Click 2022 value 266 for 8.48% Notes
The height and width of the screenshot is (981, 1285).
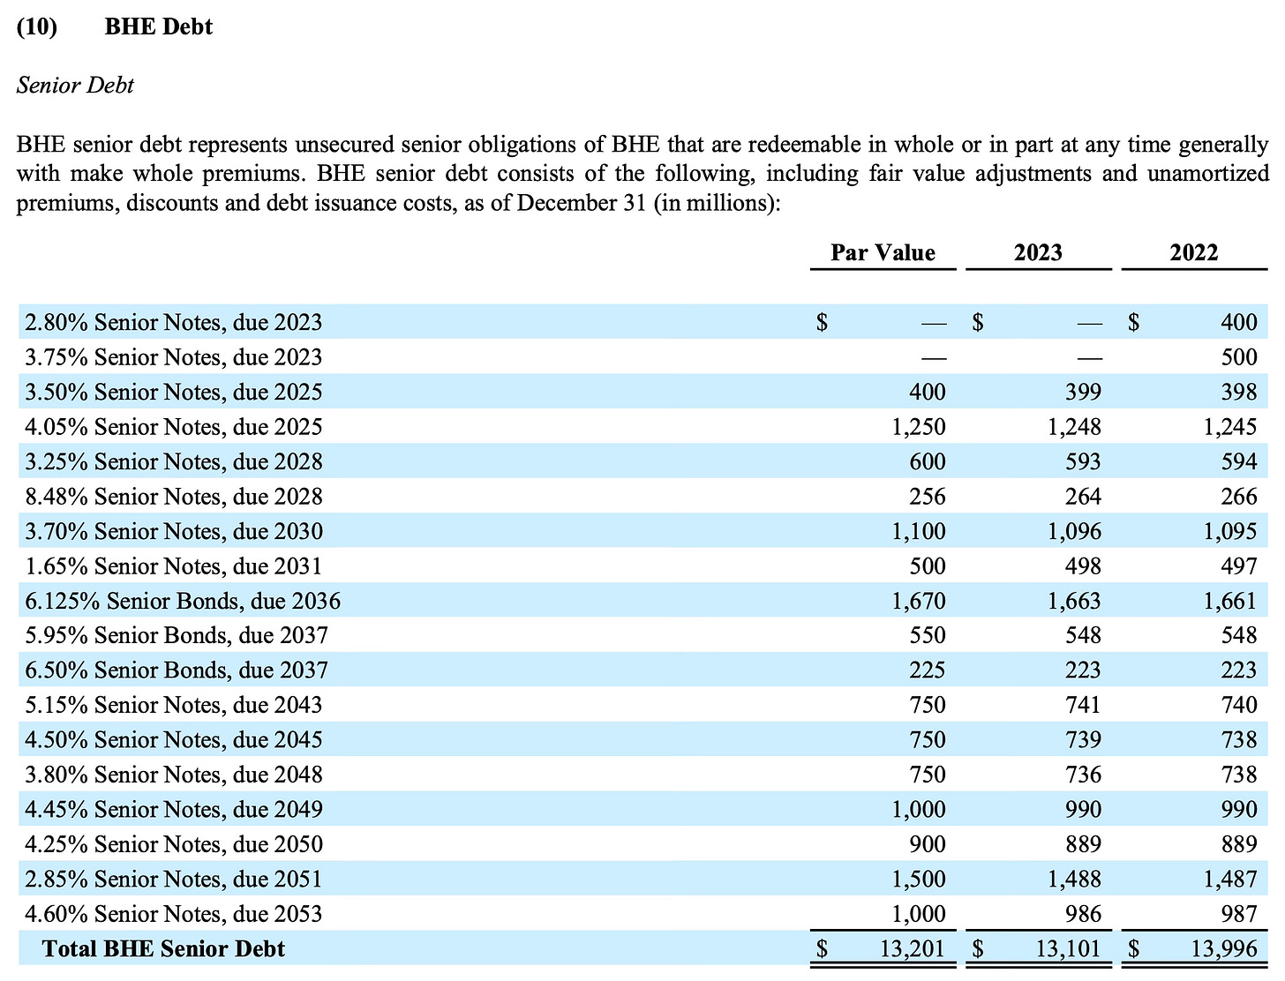(1239, 497)
